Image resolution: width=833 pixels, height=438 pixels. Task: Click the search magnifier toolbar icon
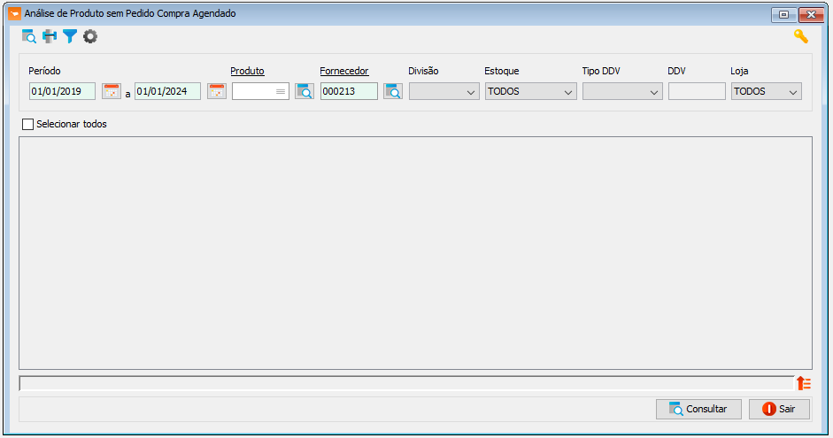(x=28, y=36)
